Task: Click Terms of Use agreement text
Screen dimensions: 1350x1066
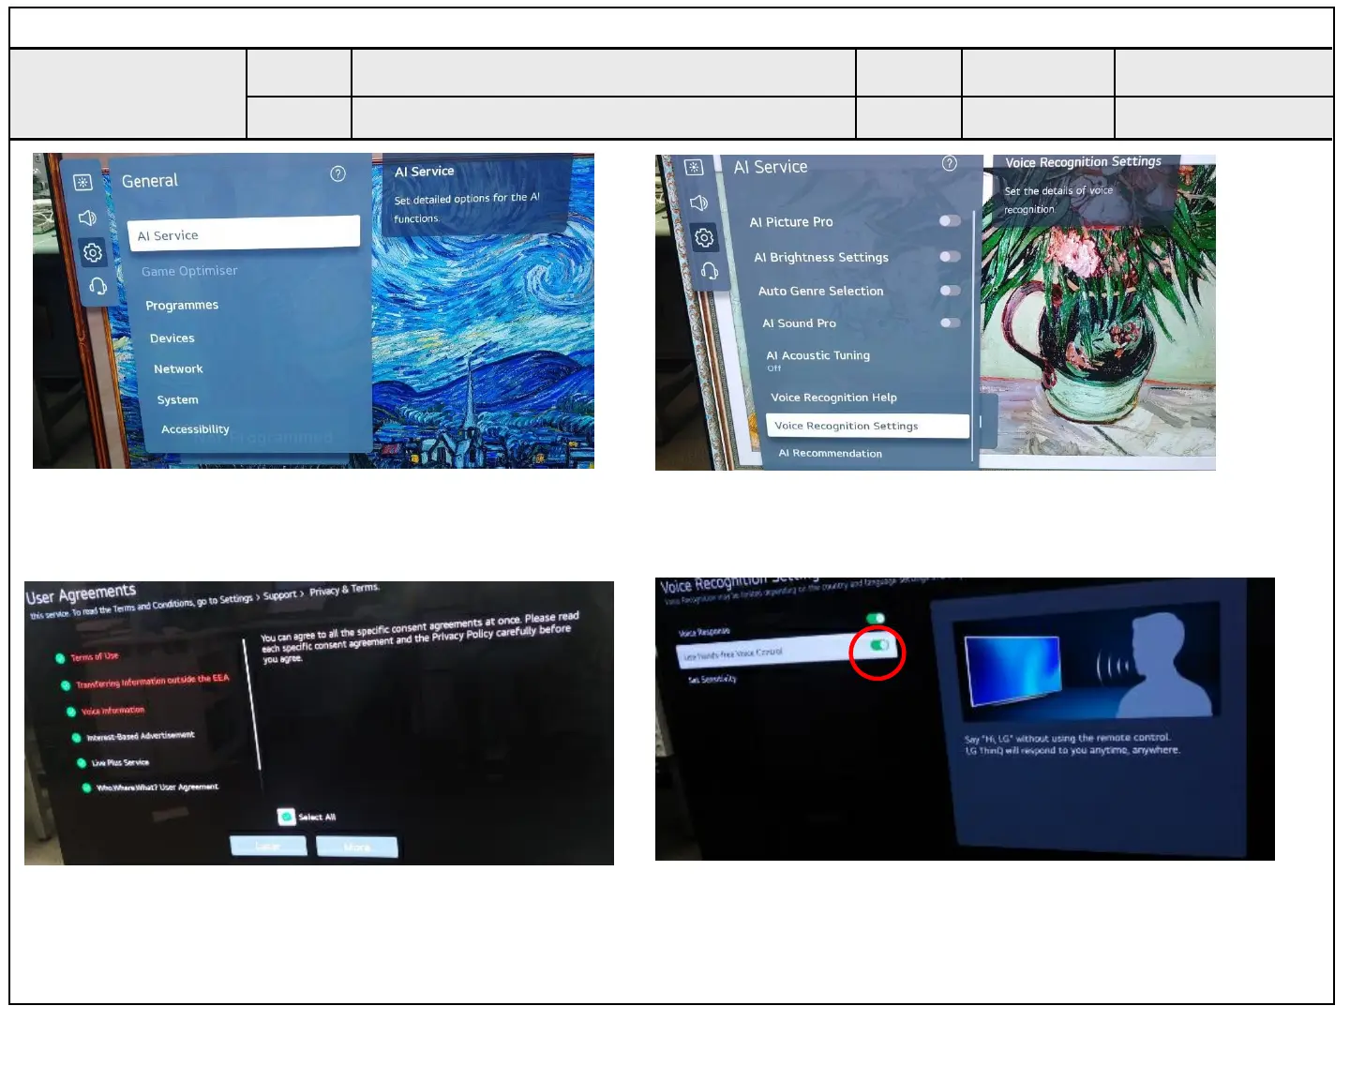Action: [x=95, y=656]
